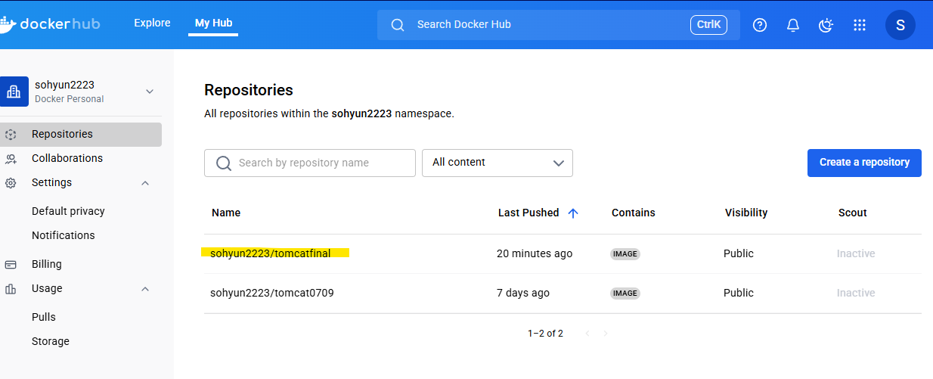Click the Name column header
The image size is (933, 379).
click(x=226, y=213)
